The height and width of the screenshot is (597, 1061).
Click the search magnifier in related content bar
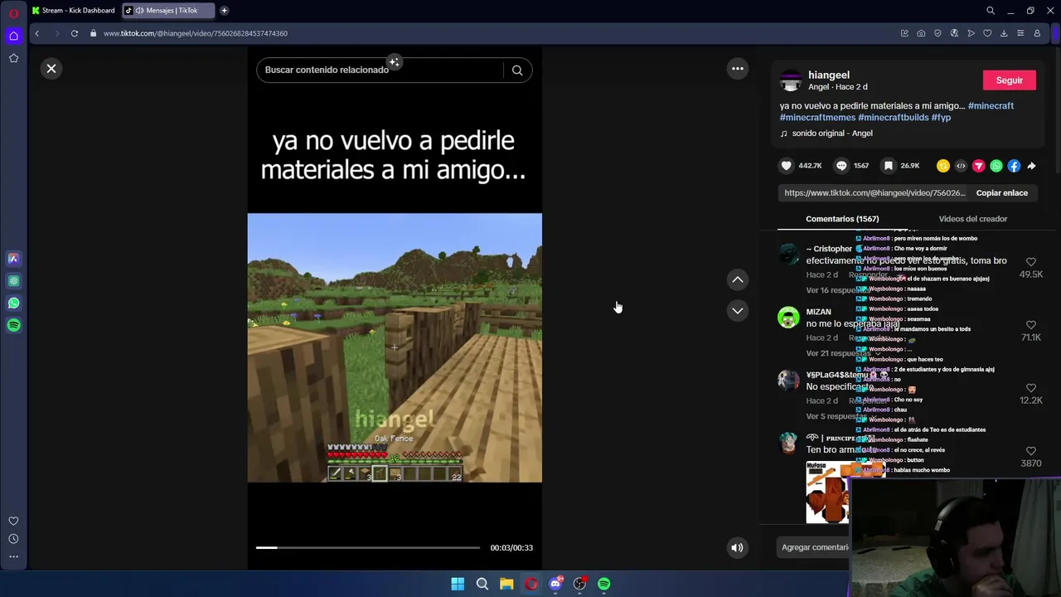pos(517,70)
